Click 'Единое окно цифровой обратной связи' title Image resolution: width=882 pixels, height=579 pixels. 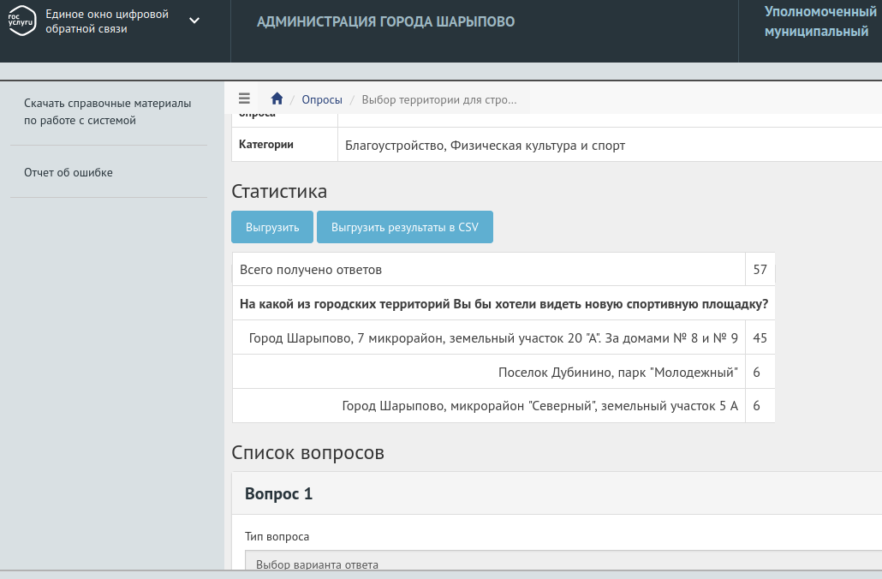(107, 21)
